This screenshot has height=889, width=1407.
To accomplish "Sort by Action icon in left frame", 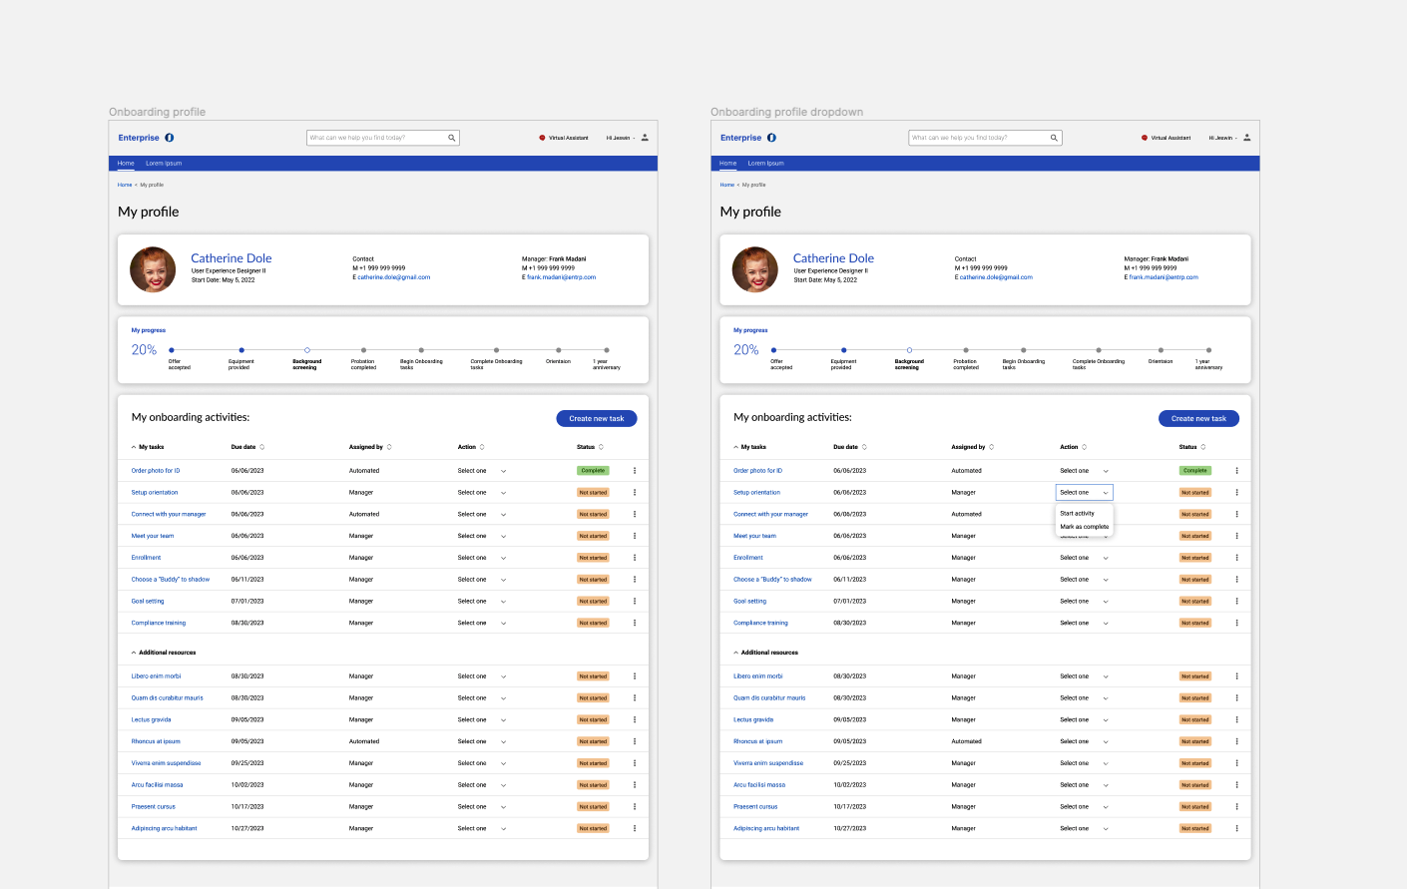I will click(x=482, y=447).
